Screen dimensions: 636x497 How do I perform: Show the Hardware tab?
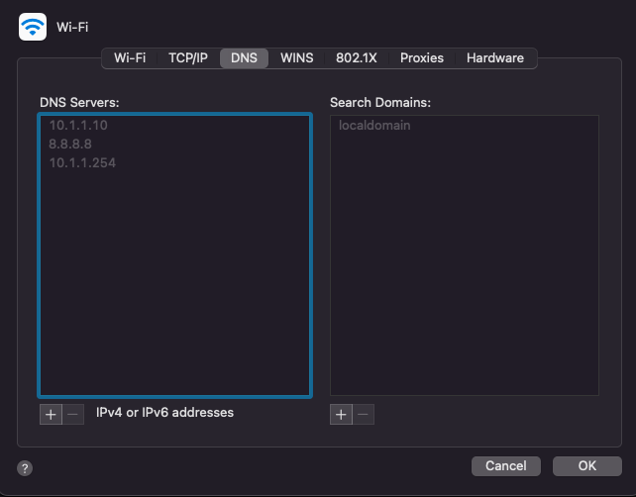click(x=494, y=58)
